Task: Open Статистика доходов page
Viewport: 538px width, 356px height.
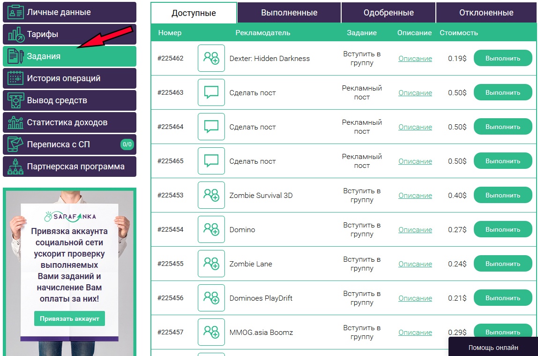Action: [69, 122]
